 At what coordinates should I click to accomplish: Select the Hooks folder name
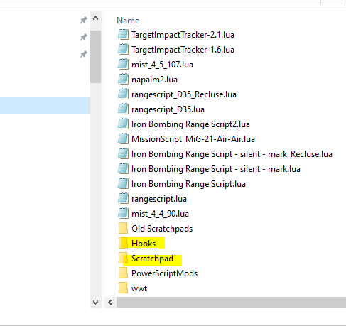(144, 244)
